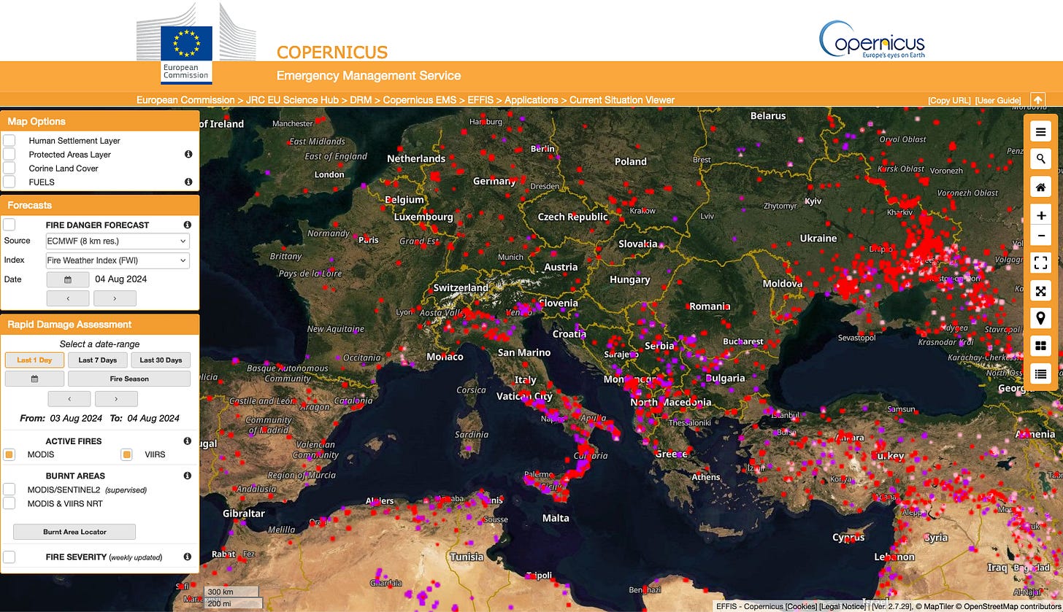This screenshot has height=612, width=1063.
Task: Click the up-arrow icon beside User Guide
Action: click(1037, 100)
